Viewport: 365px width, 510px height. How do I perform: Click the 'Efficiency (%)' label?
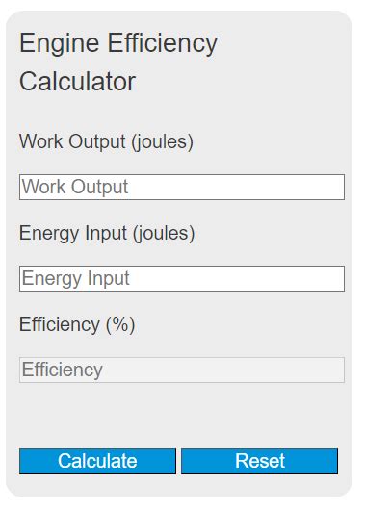[77, 324]
